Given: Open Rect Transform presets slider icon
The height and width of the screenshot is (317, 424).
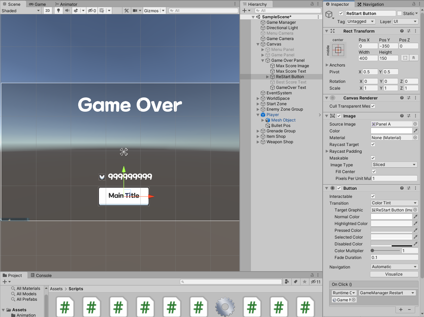Looking at the screenshot, I should 409,31.
